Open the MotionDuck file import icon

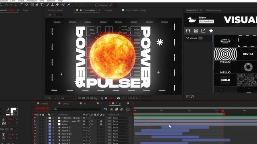203,30
